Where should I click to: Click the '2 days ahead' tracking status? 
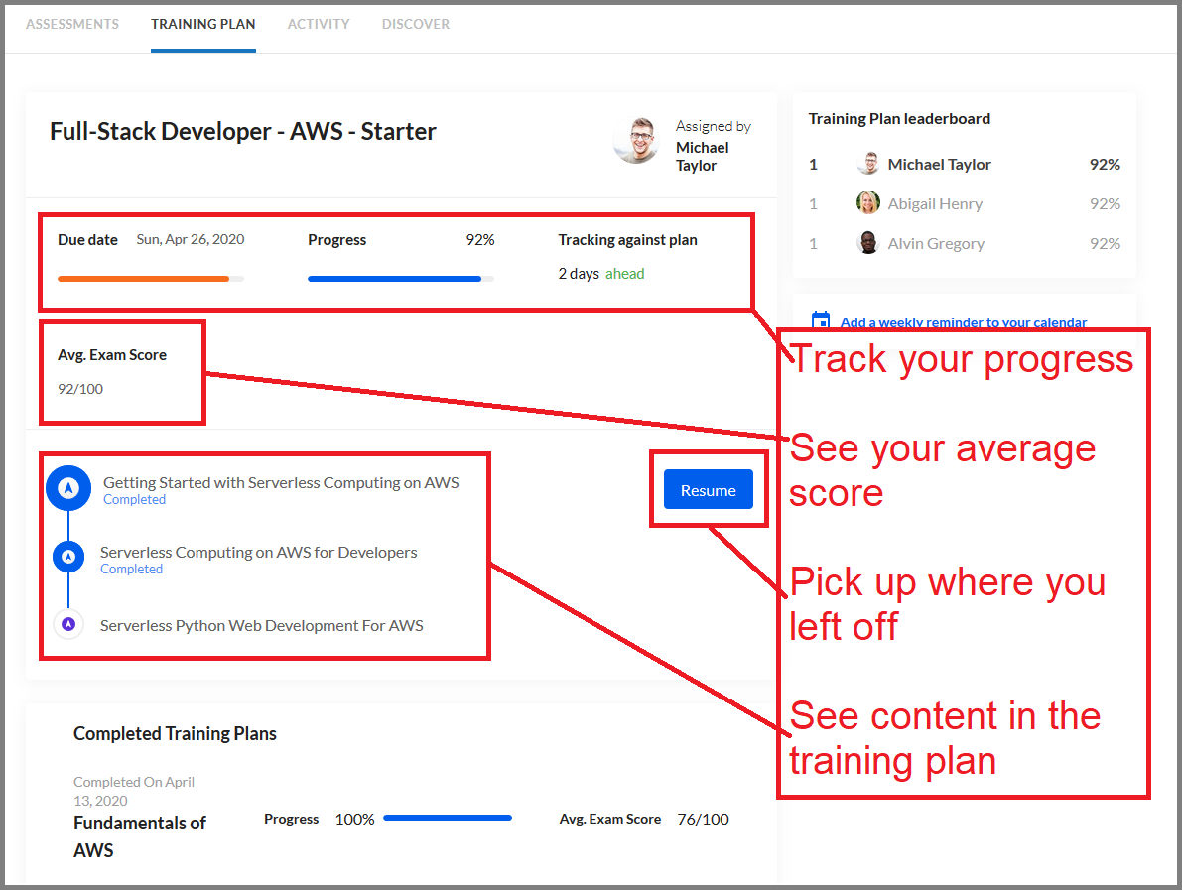tap(601, 274)
